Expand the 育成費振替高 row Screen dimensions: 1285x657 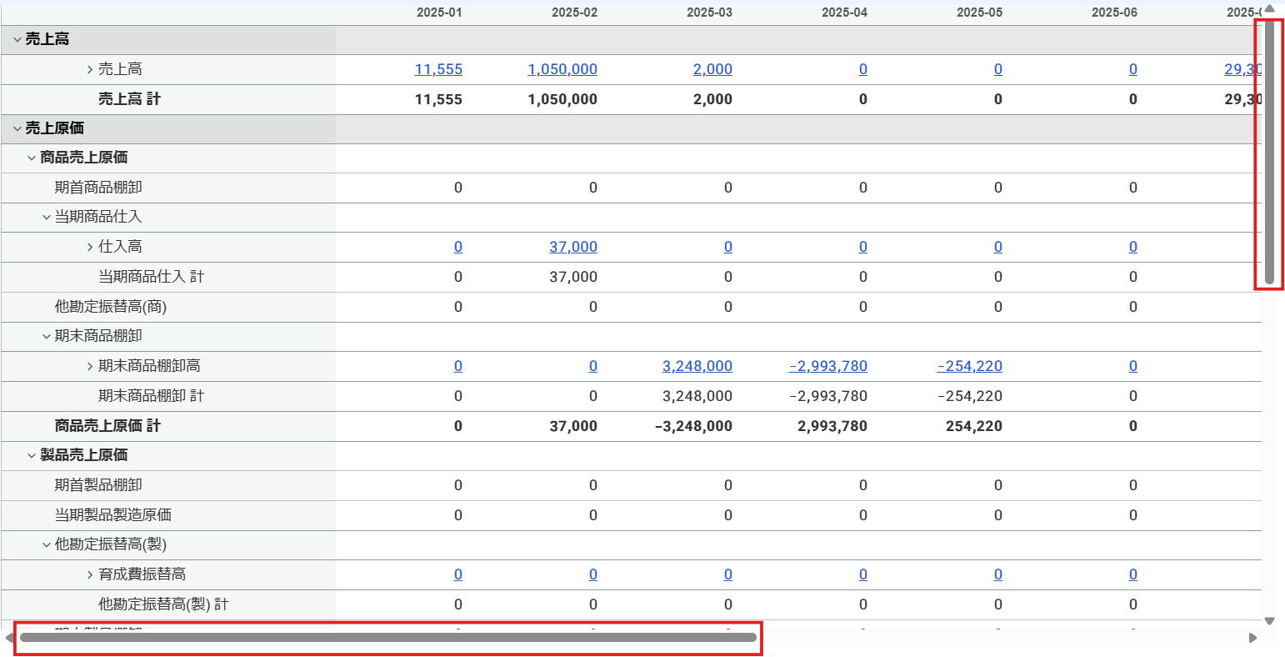pos(90,574)
